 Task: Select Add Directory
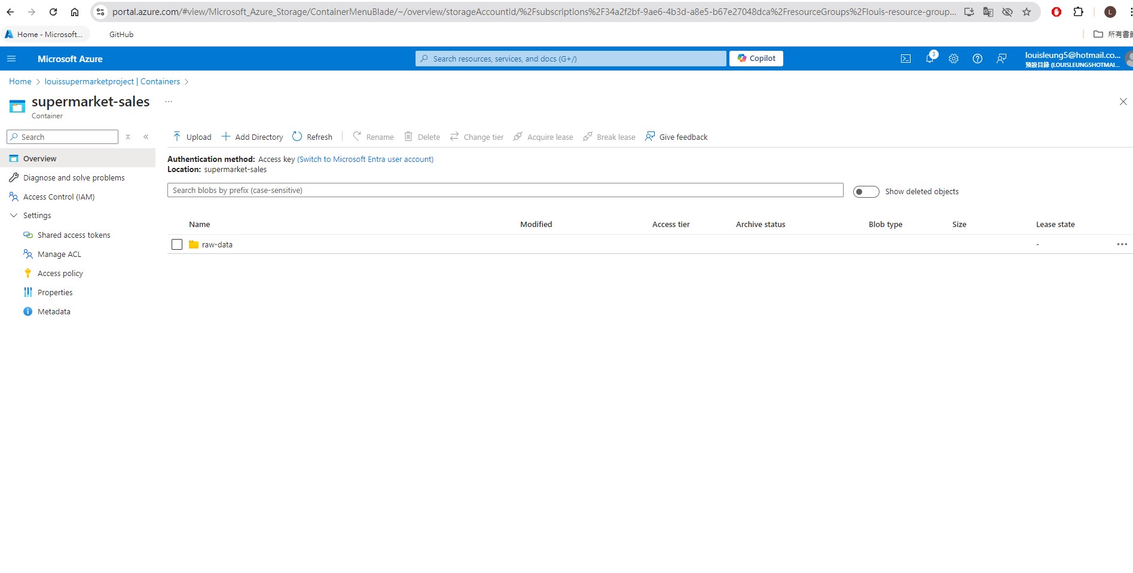[252, 137]
